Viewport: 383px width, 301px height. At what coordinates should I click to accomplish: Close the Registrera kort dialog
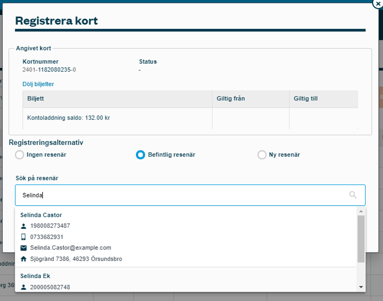pyautogui.click(x=378, y=4)
